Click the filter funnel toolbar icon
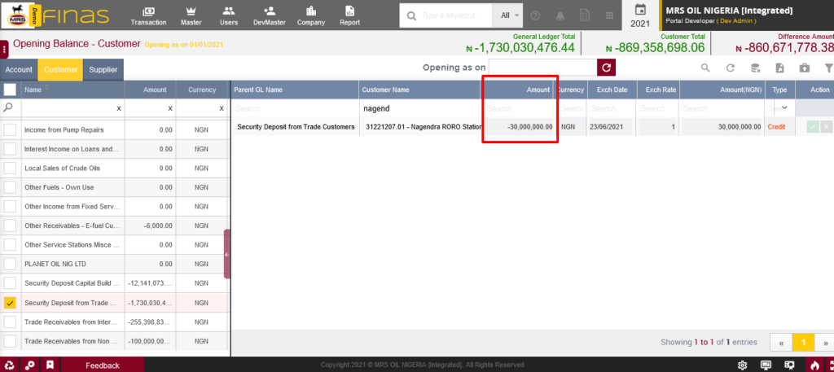 click(828, 68)
